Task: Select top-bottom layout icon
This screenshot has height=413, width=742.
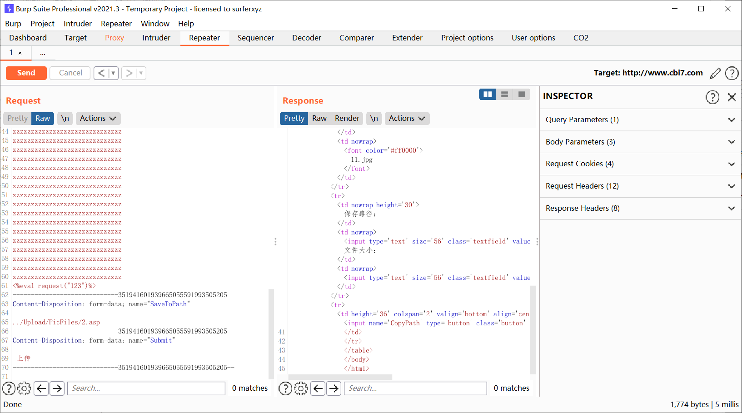Action: (504, 94)
